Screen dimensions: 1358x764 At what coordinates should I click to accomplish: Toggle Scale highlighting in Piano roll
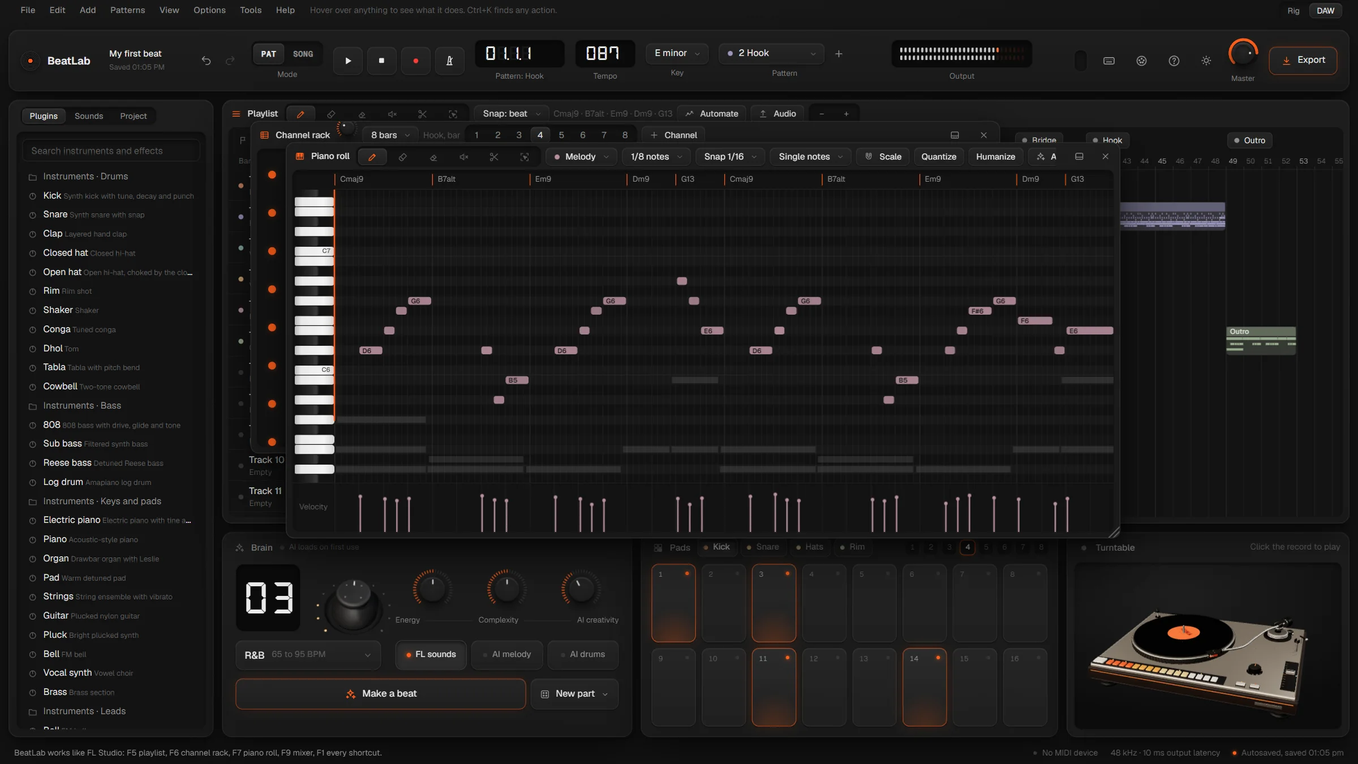[883, 157]
